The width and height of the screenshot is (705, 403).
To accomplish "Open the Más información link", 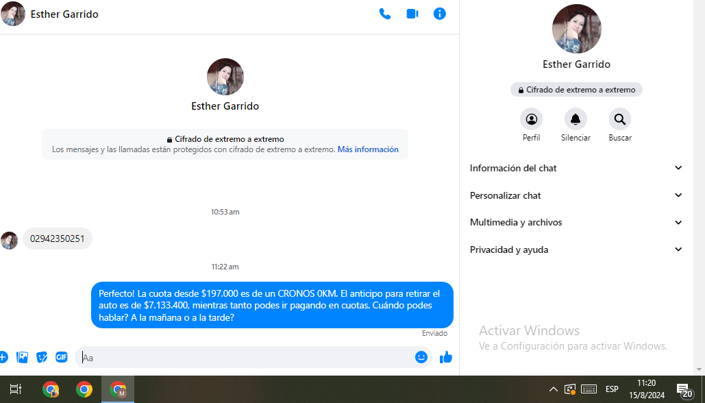I will [368, 149].
